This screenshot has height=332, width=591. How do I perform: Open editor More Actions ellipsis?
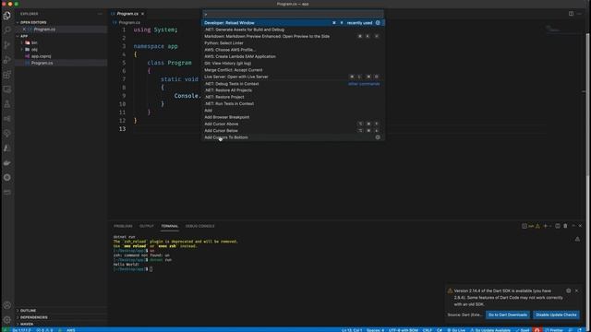579,14
